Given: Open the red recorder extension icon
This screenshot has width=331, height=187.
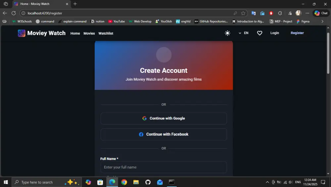Looking at the screenshot, I should pos(271,13).
